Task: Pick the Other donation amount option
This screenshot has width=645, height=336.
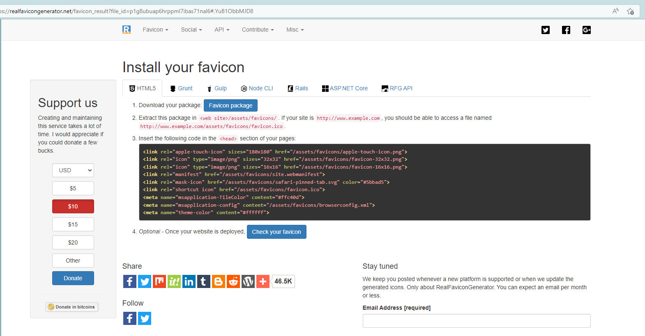Action: [73, 261]
